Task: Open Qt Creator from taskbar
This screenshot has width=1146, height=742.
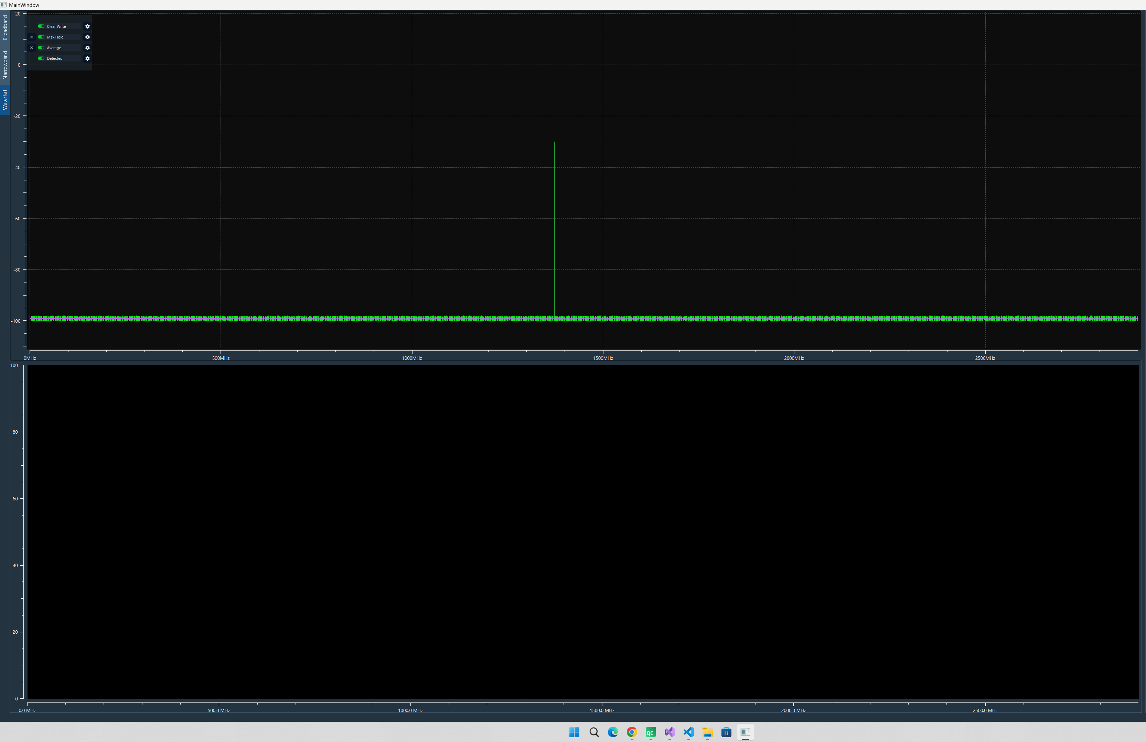Action: [651, 732]
